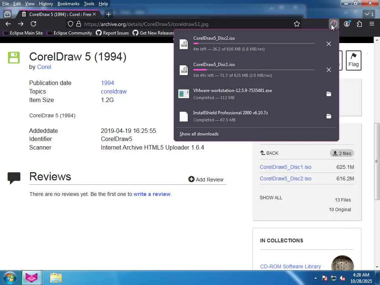This screenshot has height=285, width=380.
Task: Click the VMware-workstation installer icon
Action: (184, 94)
